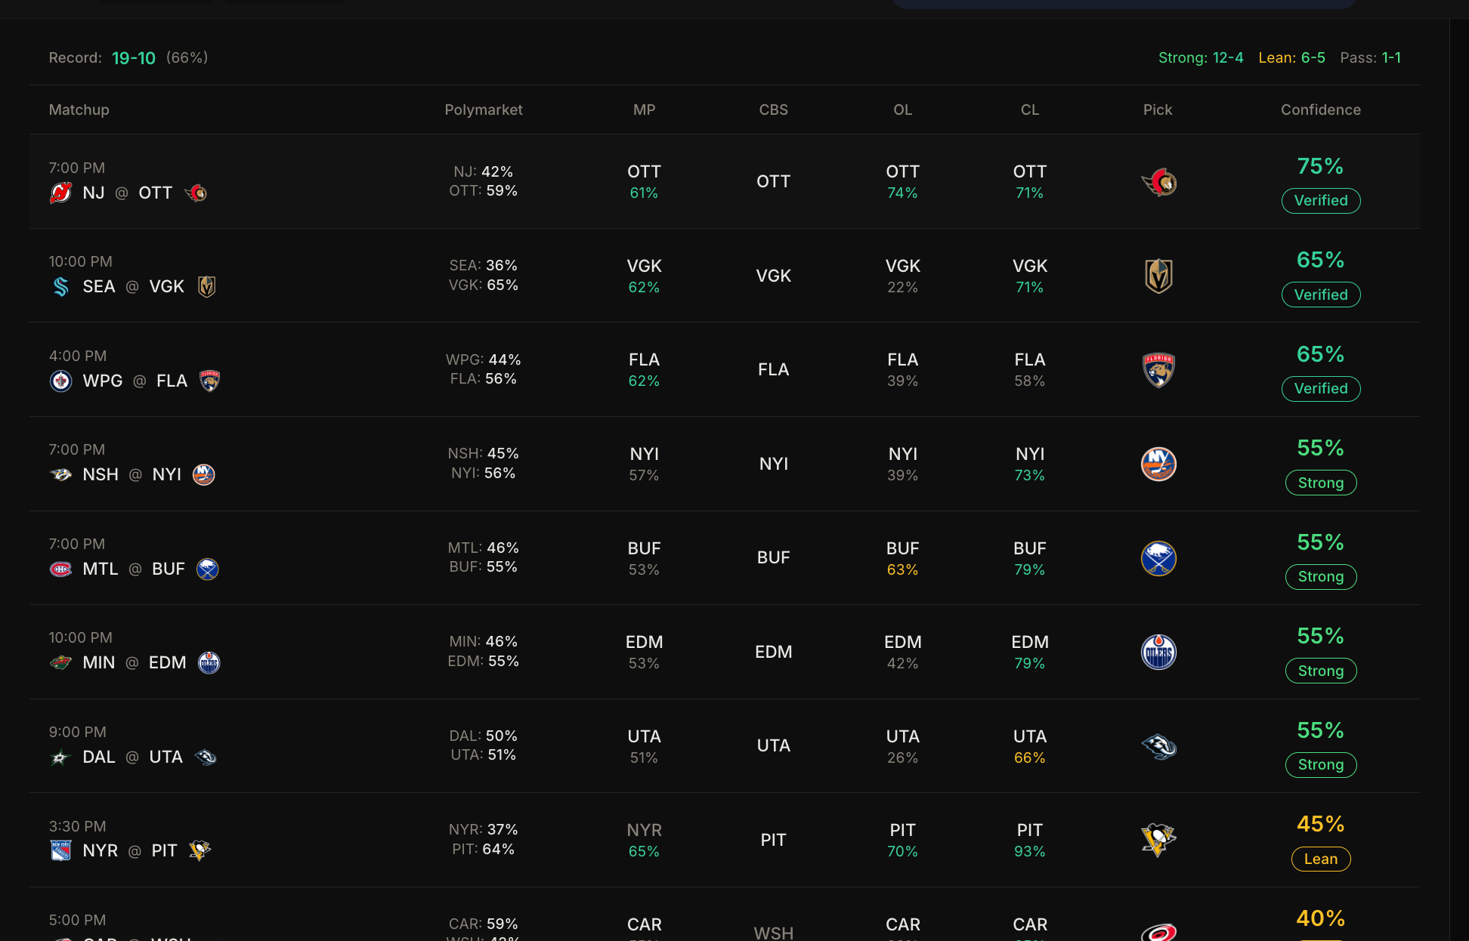
Task: Sort by the Polymarket column header
Action: (483, 110)
